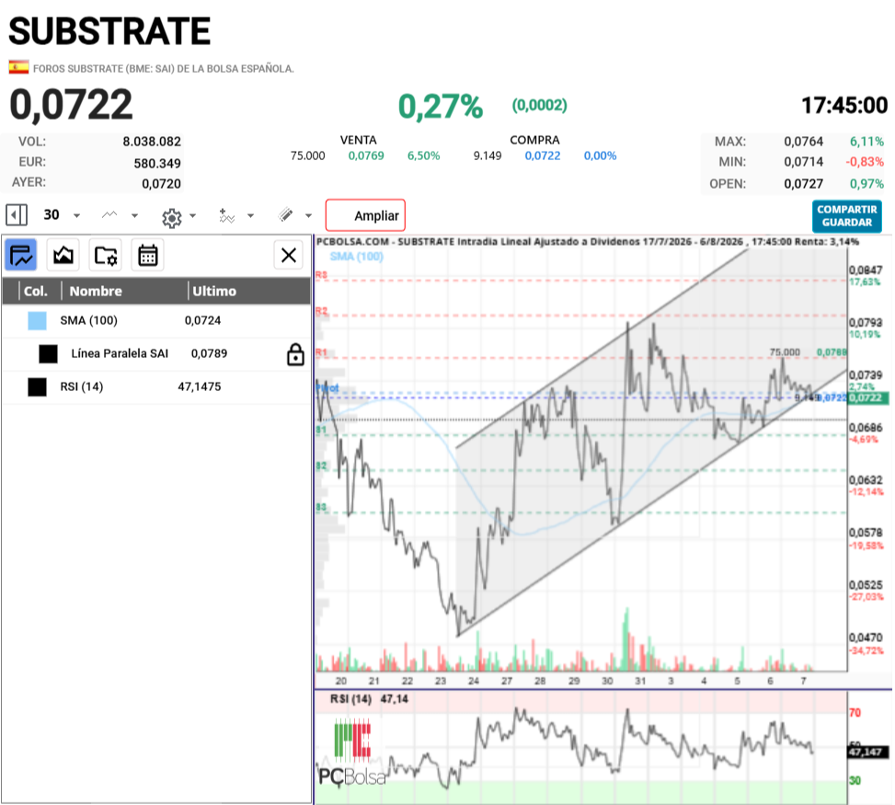Click the SMA (100) last value 0,0724
Screen dimensions: 895x805
202,321
